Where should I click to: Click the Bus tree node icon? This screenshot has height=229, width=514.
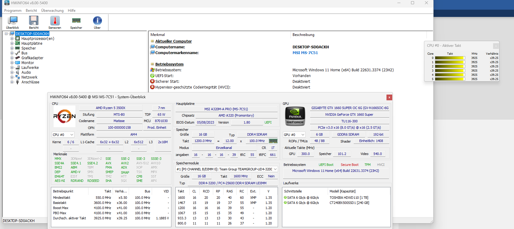click(x=18, y=53)
